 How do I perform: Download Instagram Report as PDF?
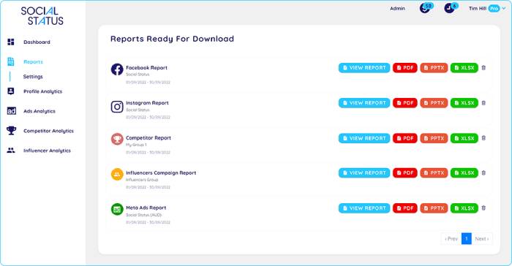[405, 103]
